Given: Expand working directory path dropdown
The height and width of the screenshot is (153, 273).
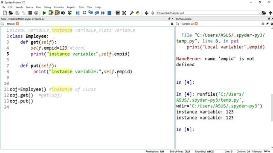Looking at the screenshot, I should [259, 13].
